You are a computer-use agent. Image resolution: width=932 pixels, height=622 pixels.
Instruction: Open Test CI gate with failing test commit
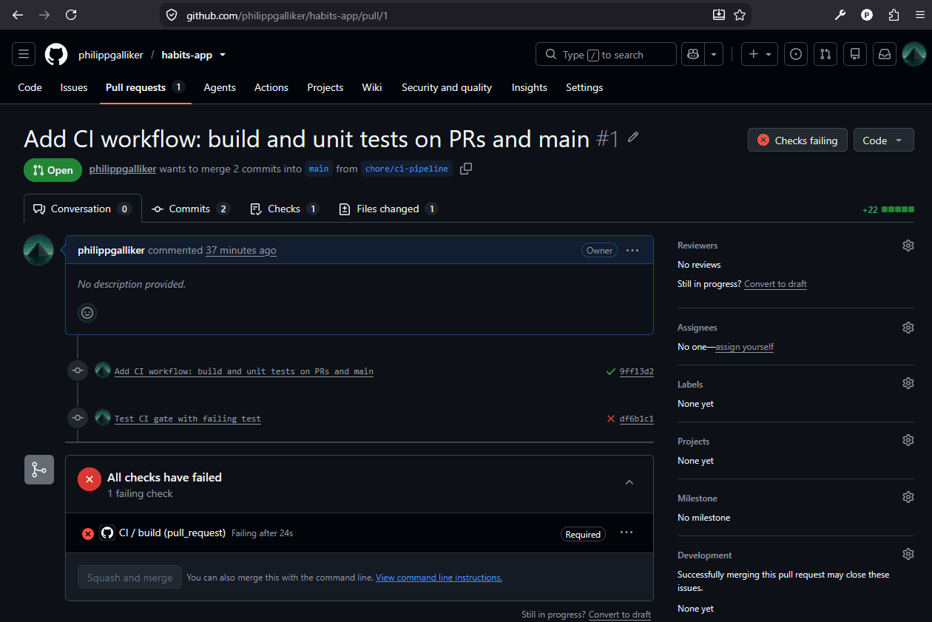[x=188, y=419]
